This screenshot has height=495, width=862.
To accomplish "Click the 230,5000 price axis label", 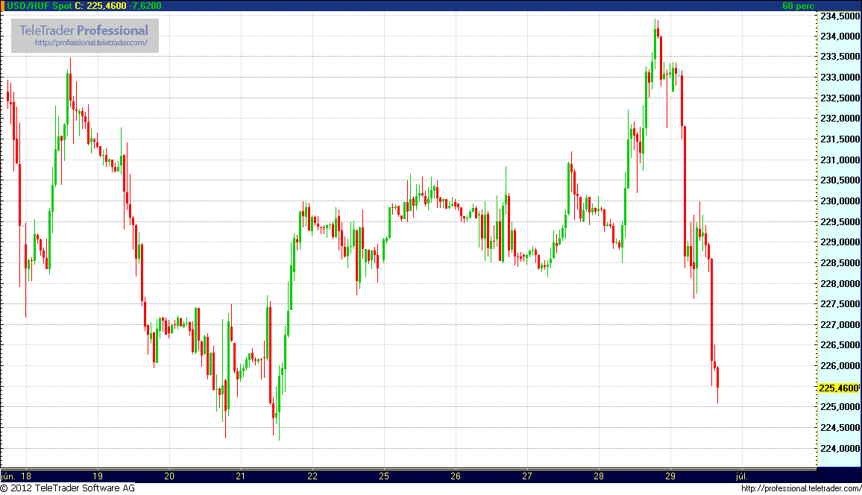I will coord(840,180).
